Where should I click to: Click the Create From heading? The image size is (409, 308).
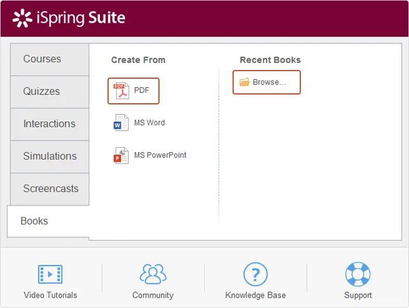pyautogui.click(x=138, y=60)
